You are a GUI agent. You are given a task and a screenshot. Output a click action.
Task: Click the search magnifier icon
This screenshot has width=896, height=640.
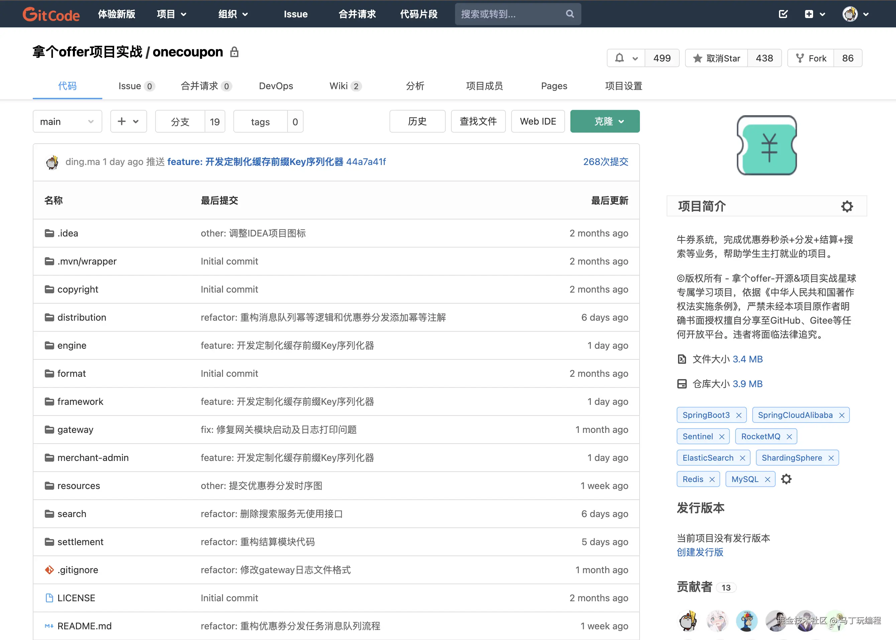point(569,14)
